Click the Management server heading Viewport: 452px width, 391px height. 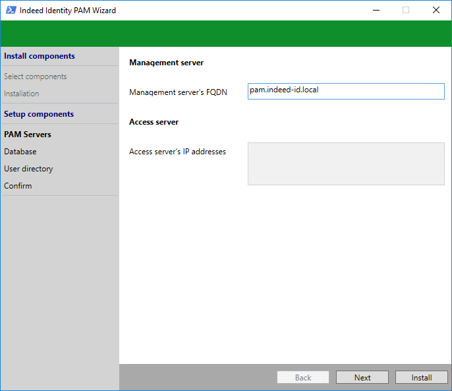166,63
